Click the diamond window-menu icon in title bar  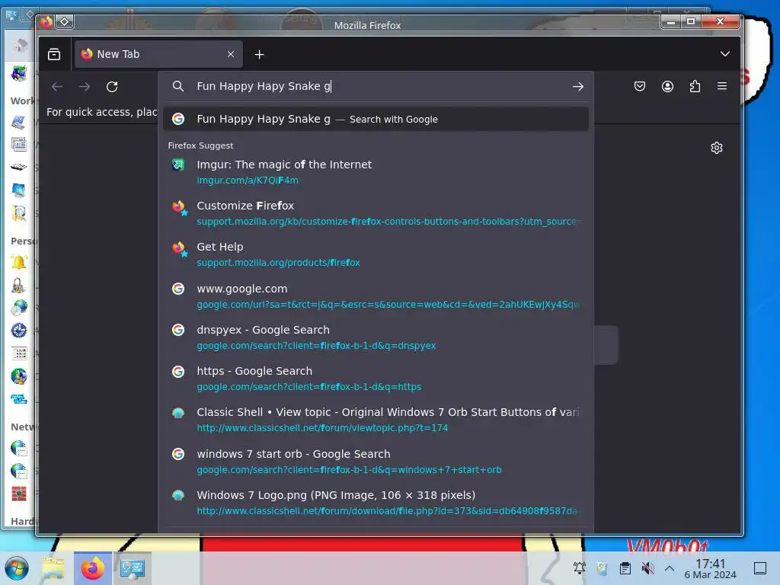coord(65,21)
